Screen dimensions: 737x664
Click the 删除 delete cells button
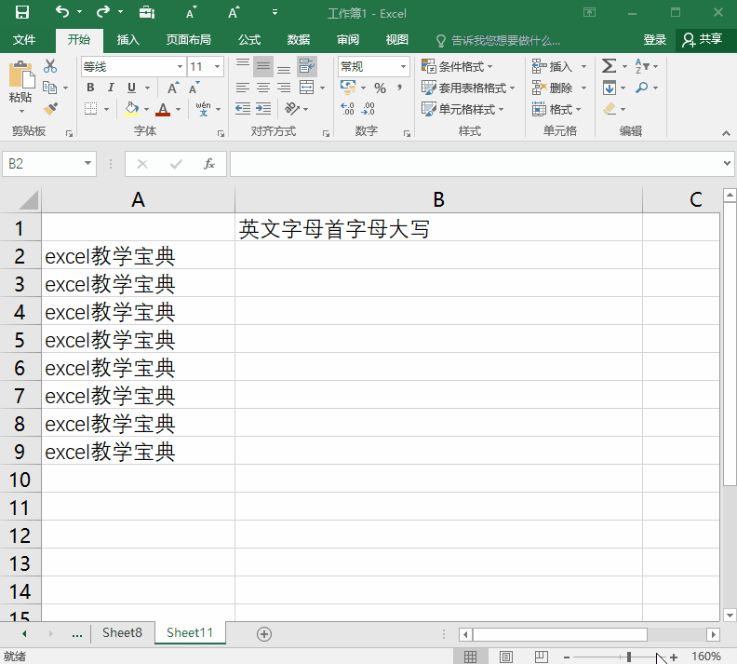tap(553, 88)
